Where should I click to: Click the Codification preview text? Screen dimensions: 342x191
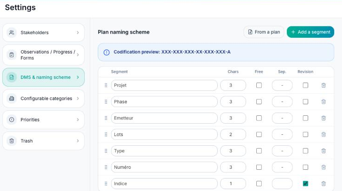pos(172,52)
